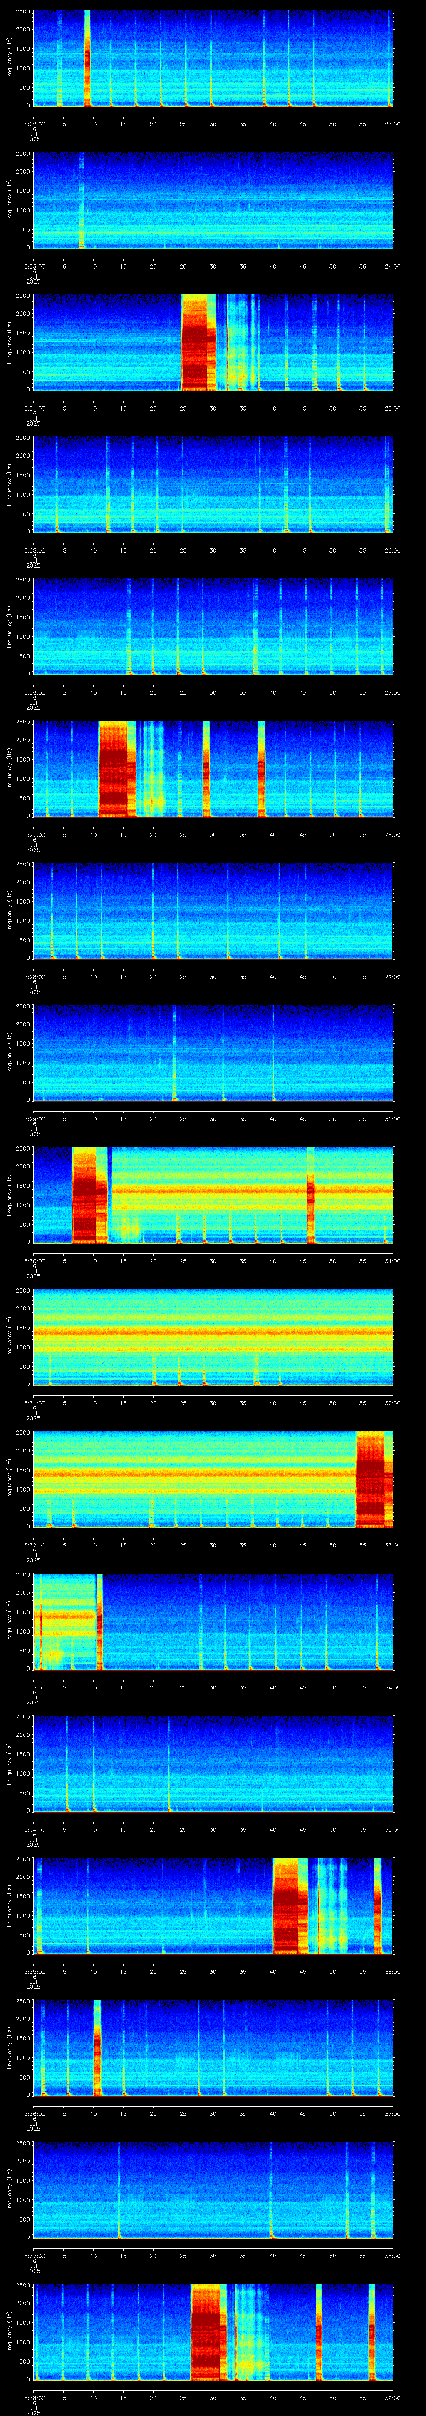Click the 26:00 end time label
Screen dimensions: 426x2416
pyautogui.click(x=392, y=550)
